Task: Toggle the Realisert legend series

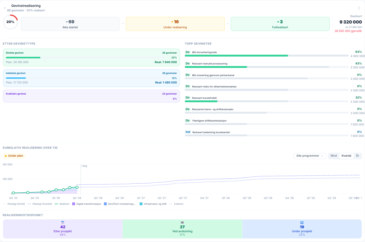Action: (62, 204)
